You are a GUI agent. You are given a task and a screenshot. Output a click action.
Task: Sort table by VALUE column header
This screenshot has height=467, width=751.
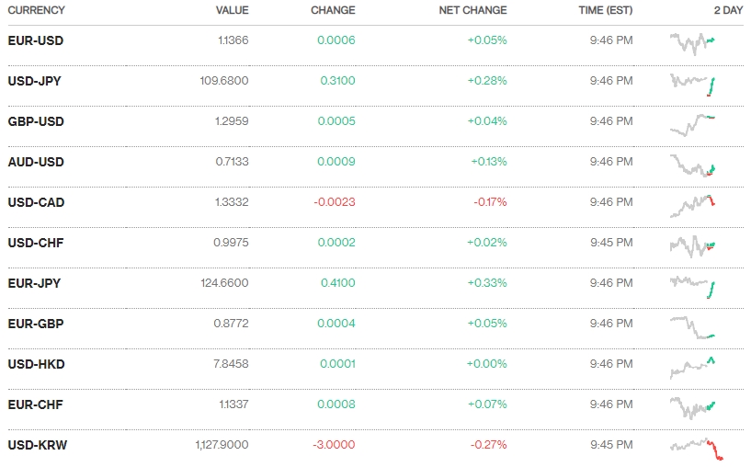coord(232,10)
